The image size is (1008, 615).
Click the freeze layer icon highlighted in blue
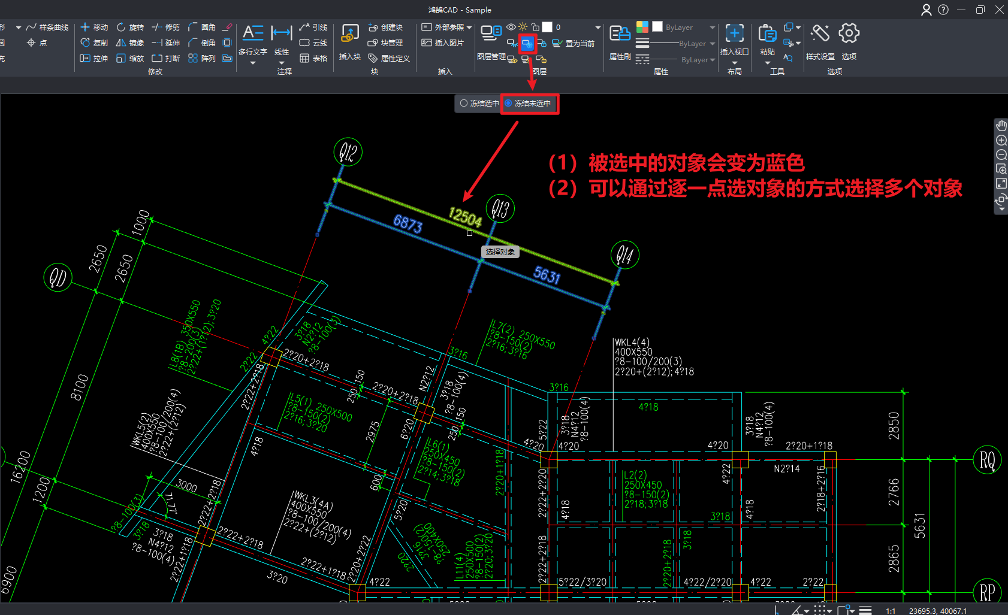click(x=527, y=44)
